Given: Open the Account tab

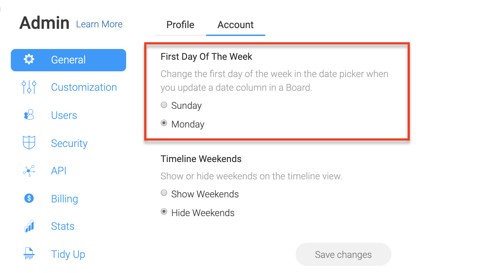Looking at the screenshot, I should pos(236,25).
